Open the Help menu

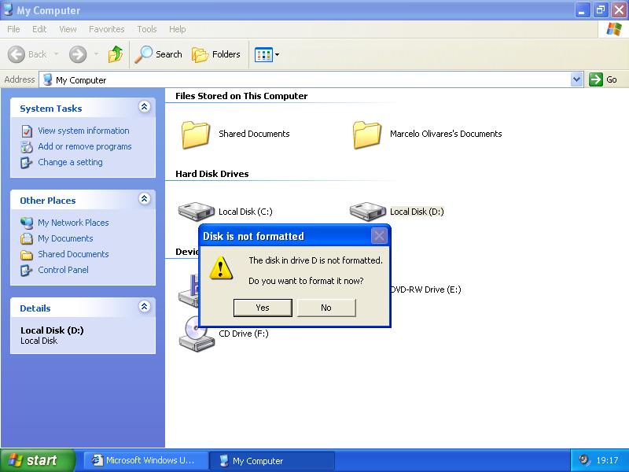[178, 29]
